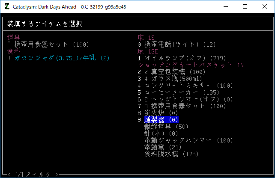Pick 電動窯 (21) from list
The image size is (275, 178).
coord(163,147)
